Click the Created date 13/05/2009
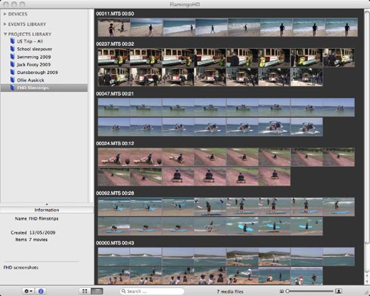This screenshot has width=370, height=296. tap(42, 233)
